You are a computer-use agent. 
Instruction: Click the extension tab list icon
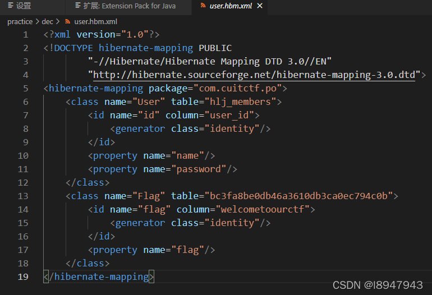pyautogui.click(x=78, y=6)
